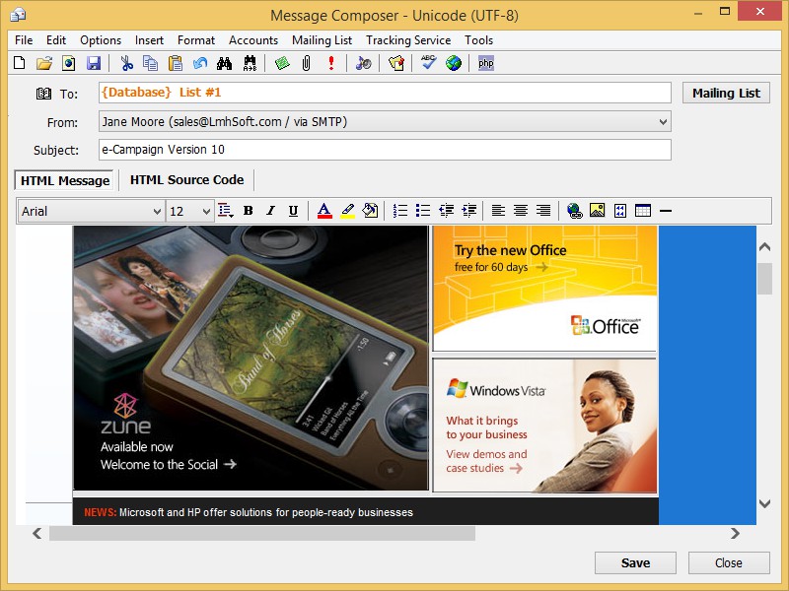This screenshot has height=591, width=789.
Task: Toggle underline formatting
Action: 293,211
